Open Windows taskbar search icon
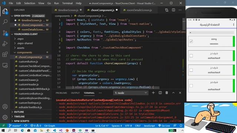Viewport: 237px width, 133px height. pos(9,130)
